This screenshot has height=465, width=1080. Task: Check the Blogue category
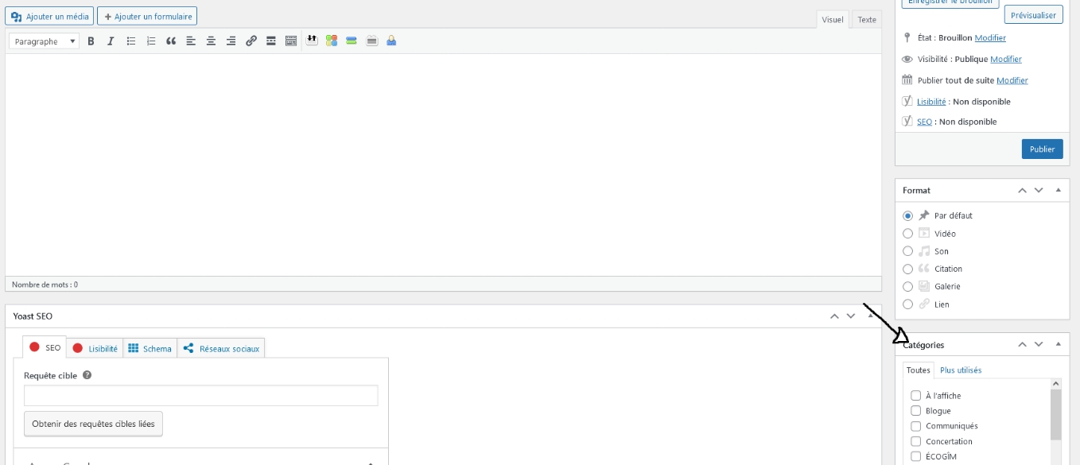coord(915,411)
